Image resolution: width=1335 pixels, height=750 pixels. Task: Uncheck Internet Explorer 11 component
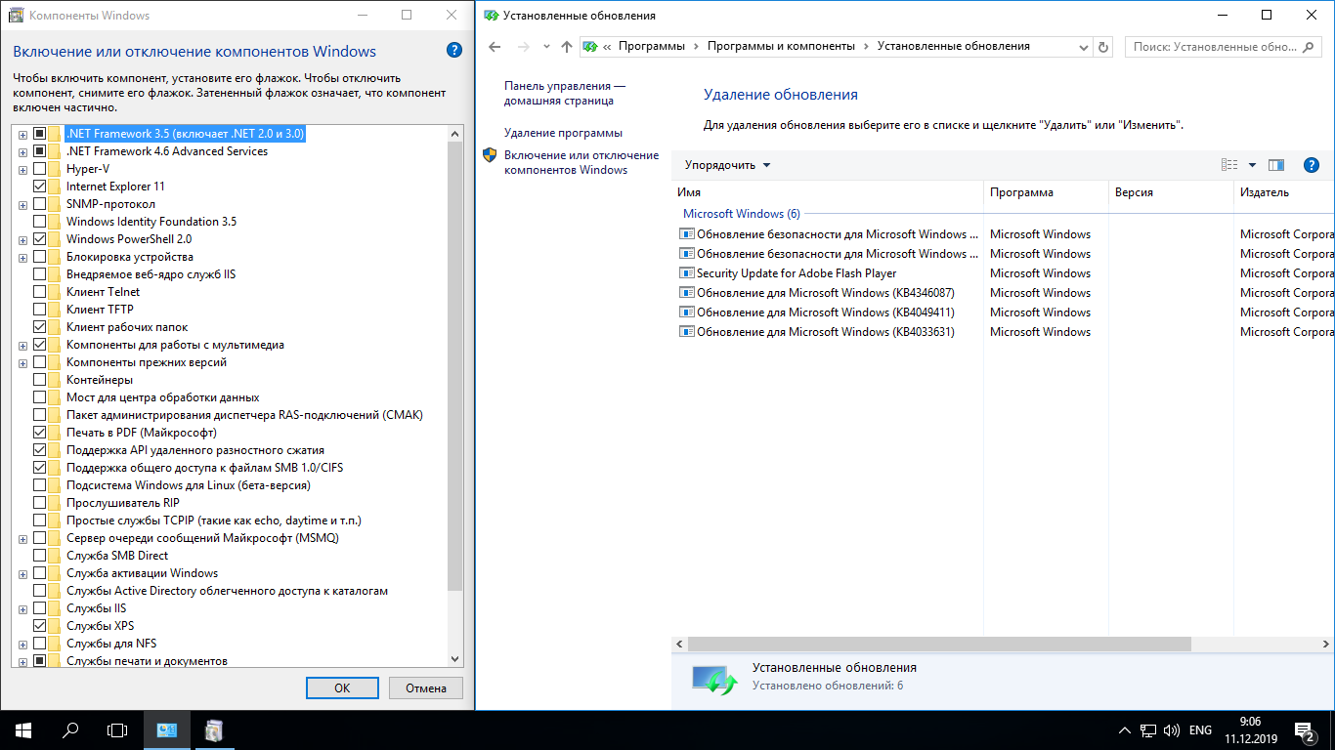(40, 187)
